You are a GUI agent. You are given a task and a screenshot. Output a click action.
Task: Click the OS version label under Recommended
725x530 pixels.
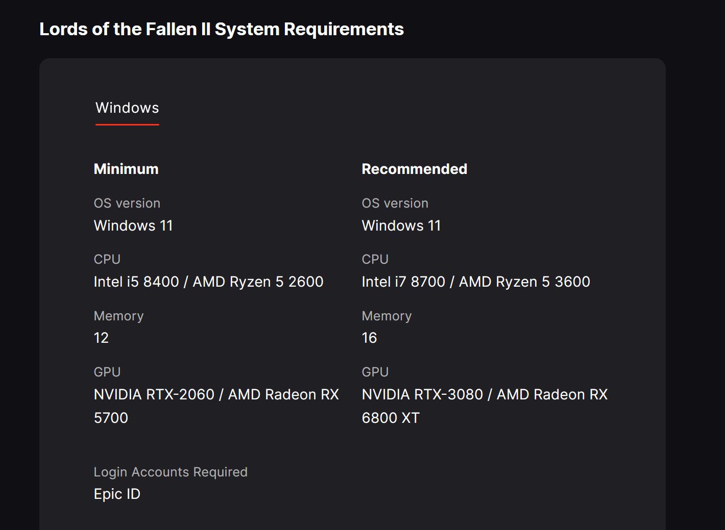395,203
